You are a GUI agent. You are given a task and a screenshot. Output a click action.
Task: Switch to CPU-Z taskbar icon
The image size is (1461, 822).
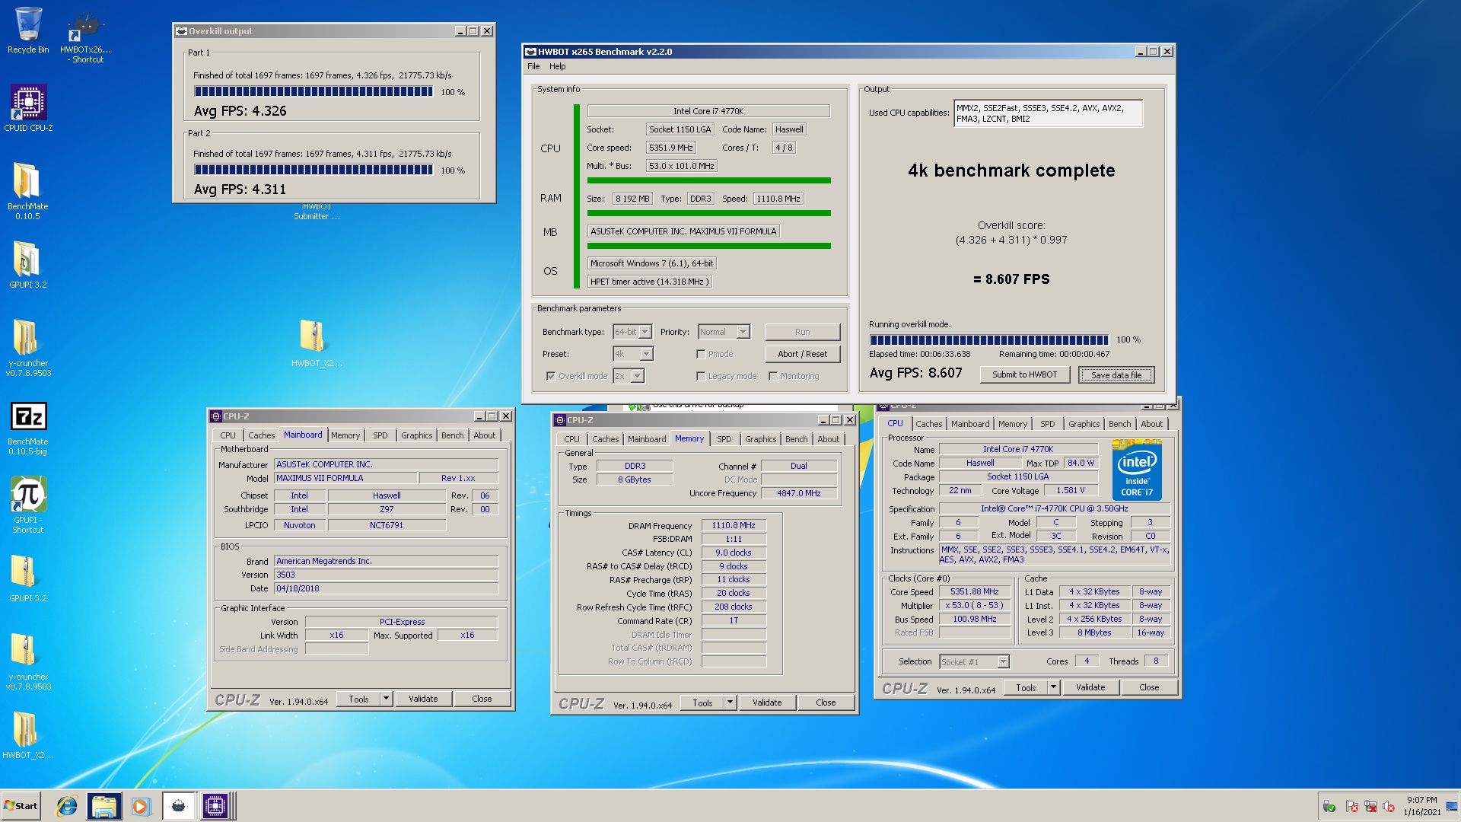[215, 806]
